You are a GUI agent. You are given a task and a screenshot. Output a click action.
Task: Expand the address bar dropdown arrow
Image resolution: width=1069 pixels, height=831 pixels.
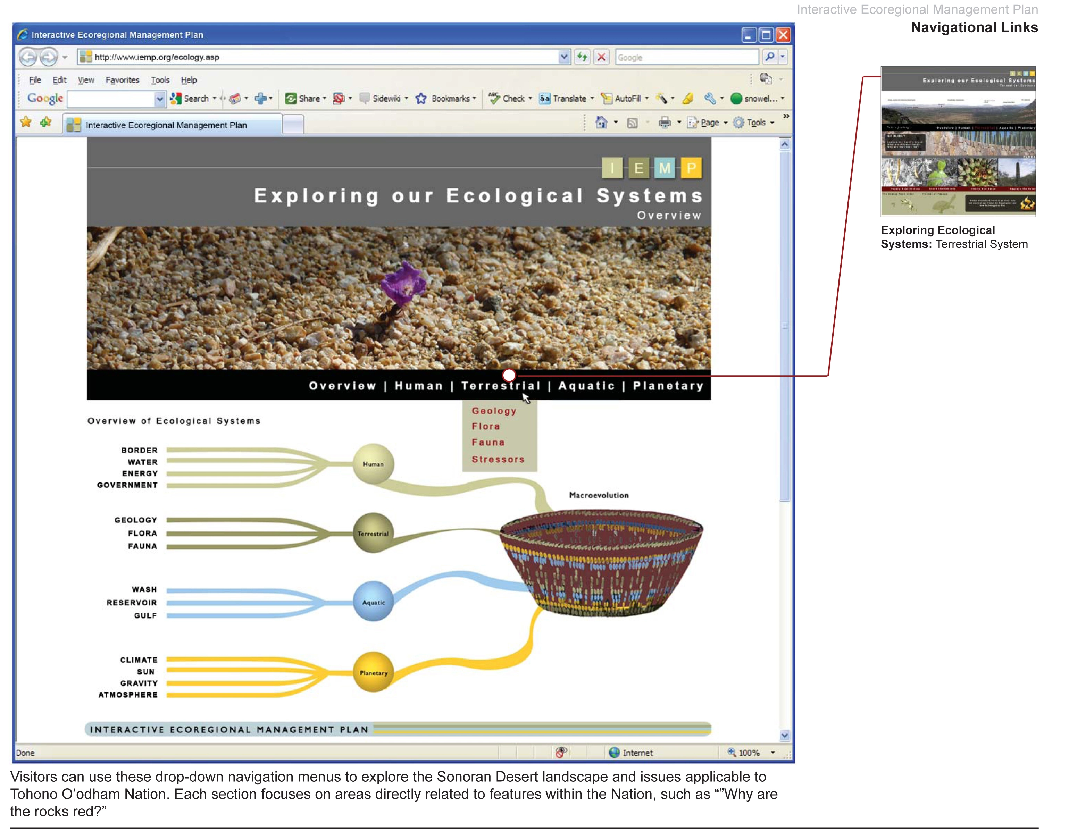(x=564, y=57)
